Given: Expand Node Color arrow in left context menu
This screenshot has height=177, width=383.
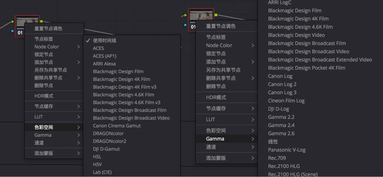Looking at the screenshot, I should 79,47.
